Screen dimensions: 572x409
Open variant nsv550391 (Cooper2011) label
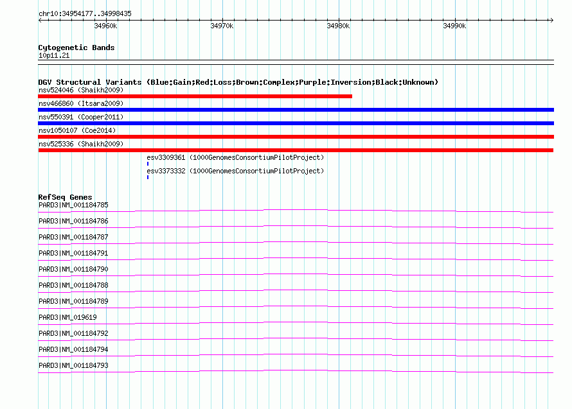click(81, 117)
